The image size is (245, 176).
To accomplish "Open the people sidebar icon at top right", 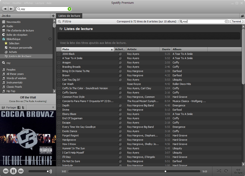I will (242, 16).
